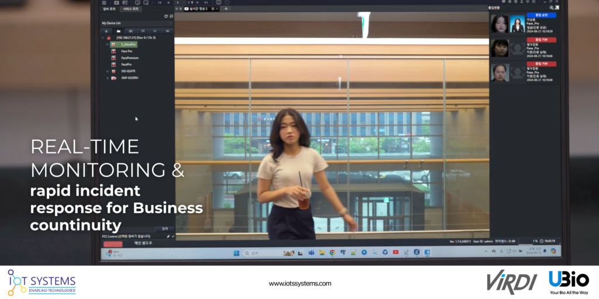599x299 pixels.
Task: Select the folder view filter in device tree
Action: pyautogui.click(x=118, y=30)
